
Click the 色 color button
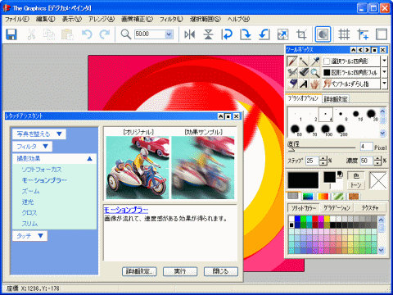(356, 175)
